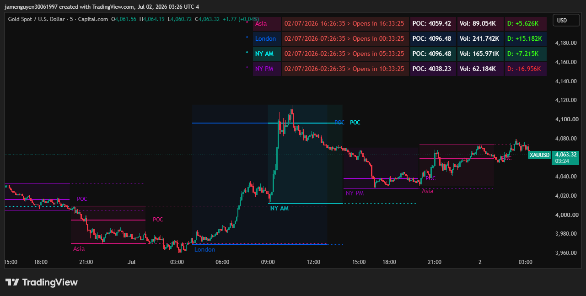Click the cell reading Opens in 05:33:25
The height and width of the screenshot is (296, 586).
pyautogui.click(x=345, y=54)
